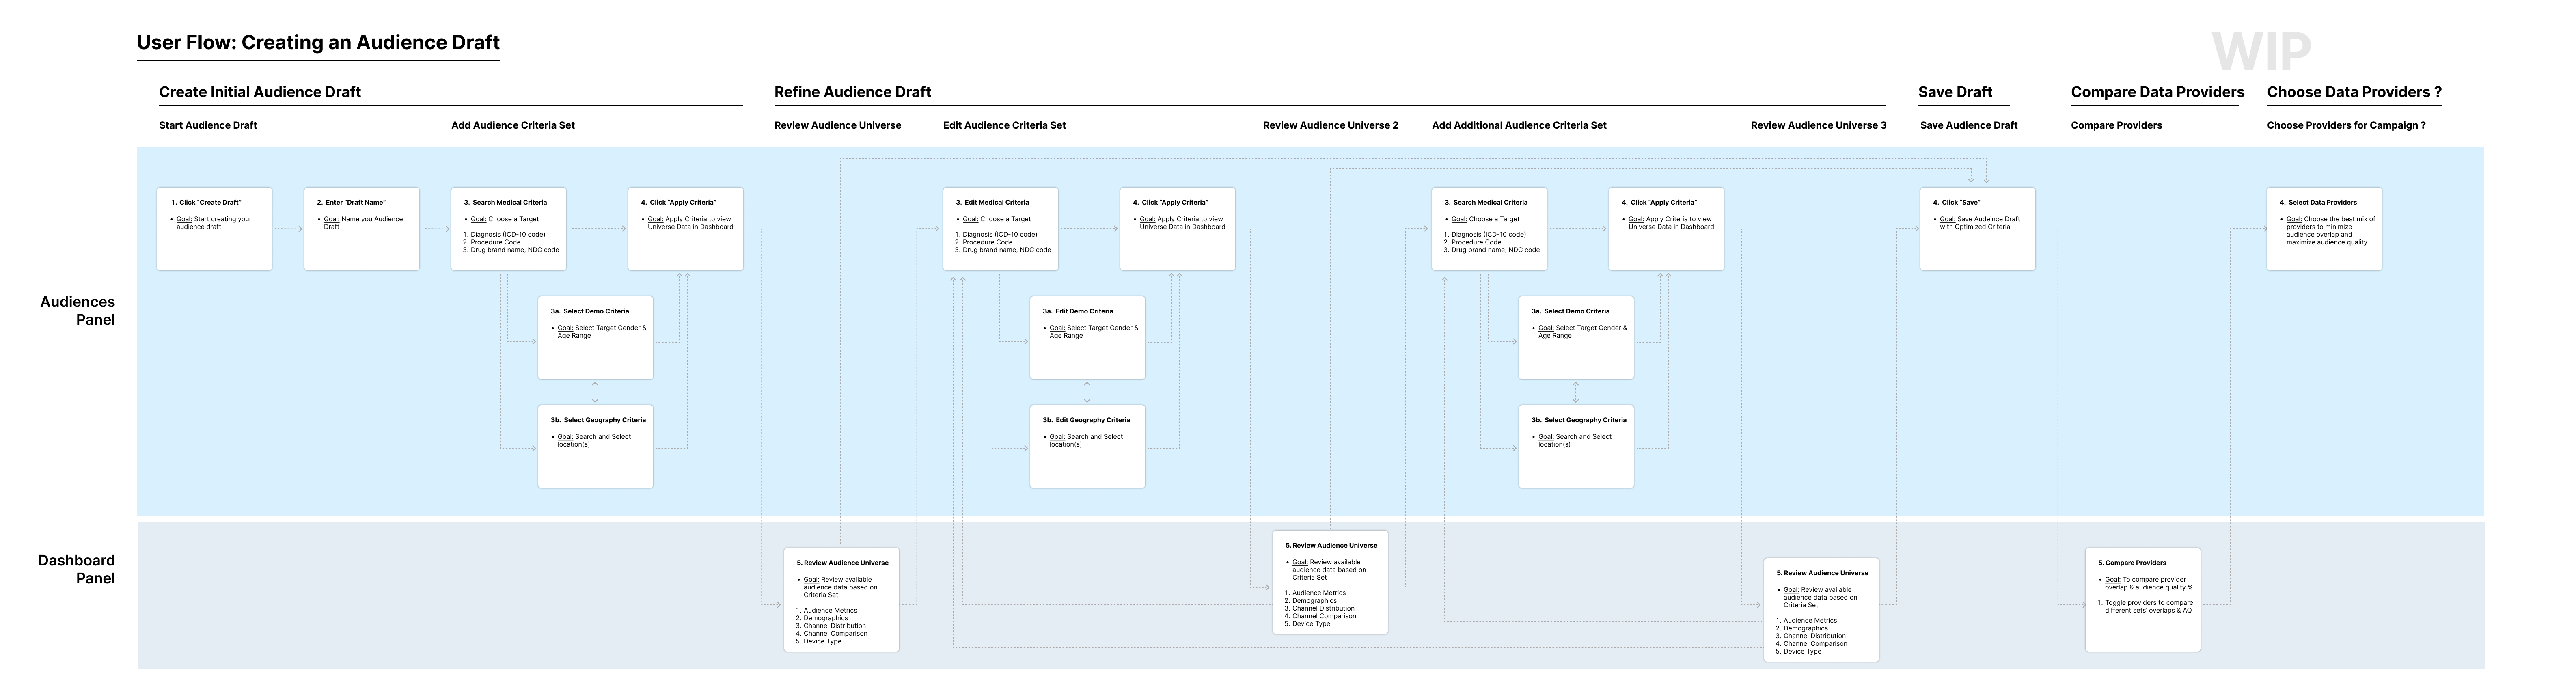Screen dimensions: 2576x699
Task: Click the "3. Edit Medical Criteria" step card
Action: point(1000,229)
